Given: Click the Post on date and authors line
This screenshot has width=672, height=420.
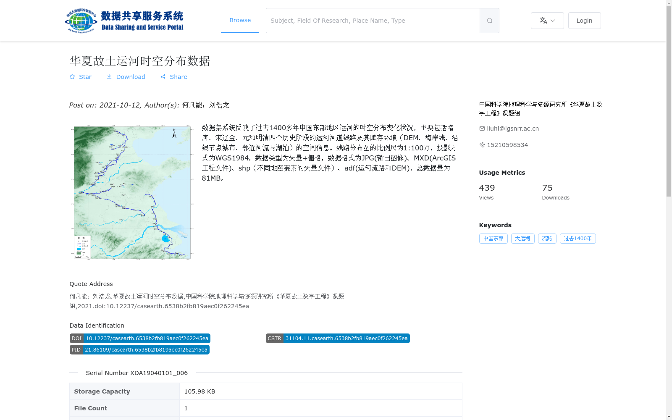Looking at the screenshot, I should click(149, 105).
